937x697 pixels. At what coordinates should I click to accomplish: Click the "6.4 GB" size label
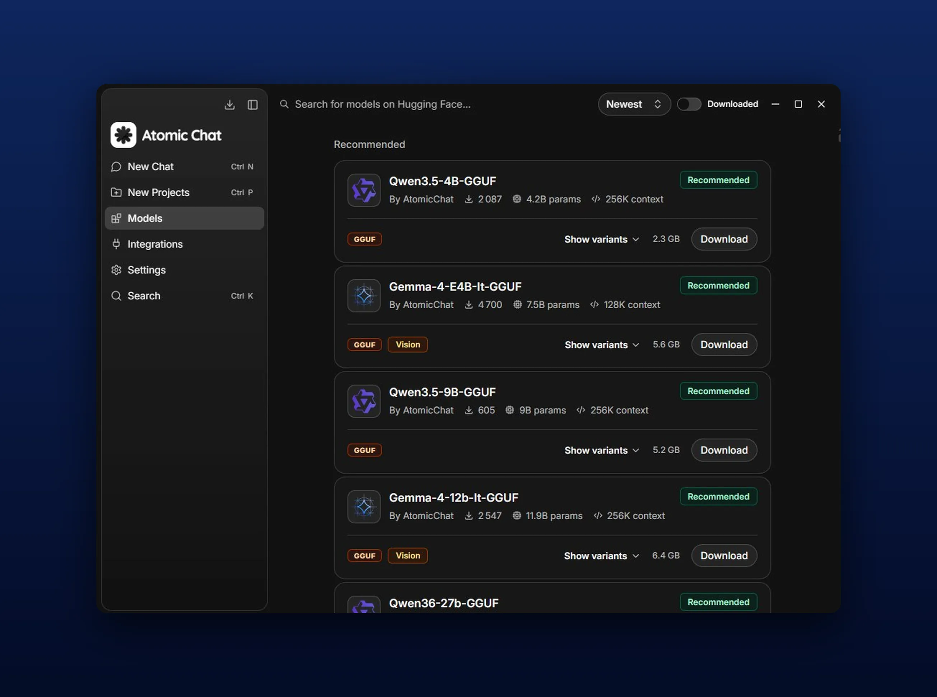(666, 555)
